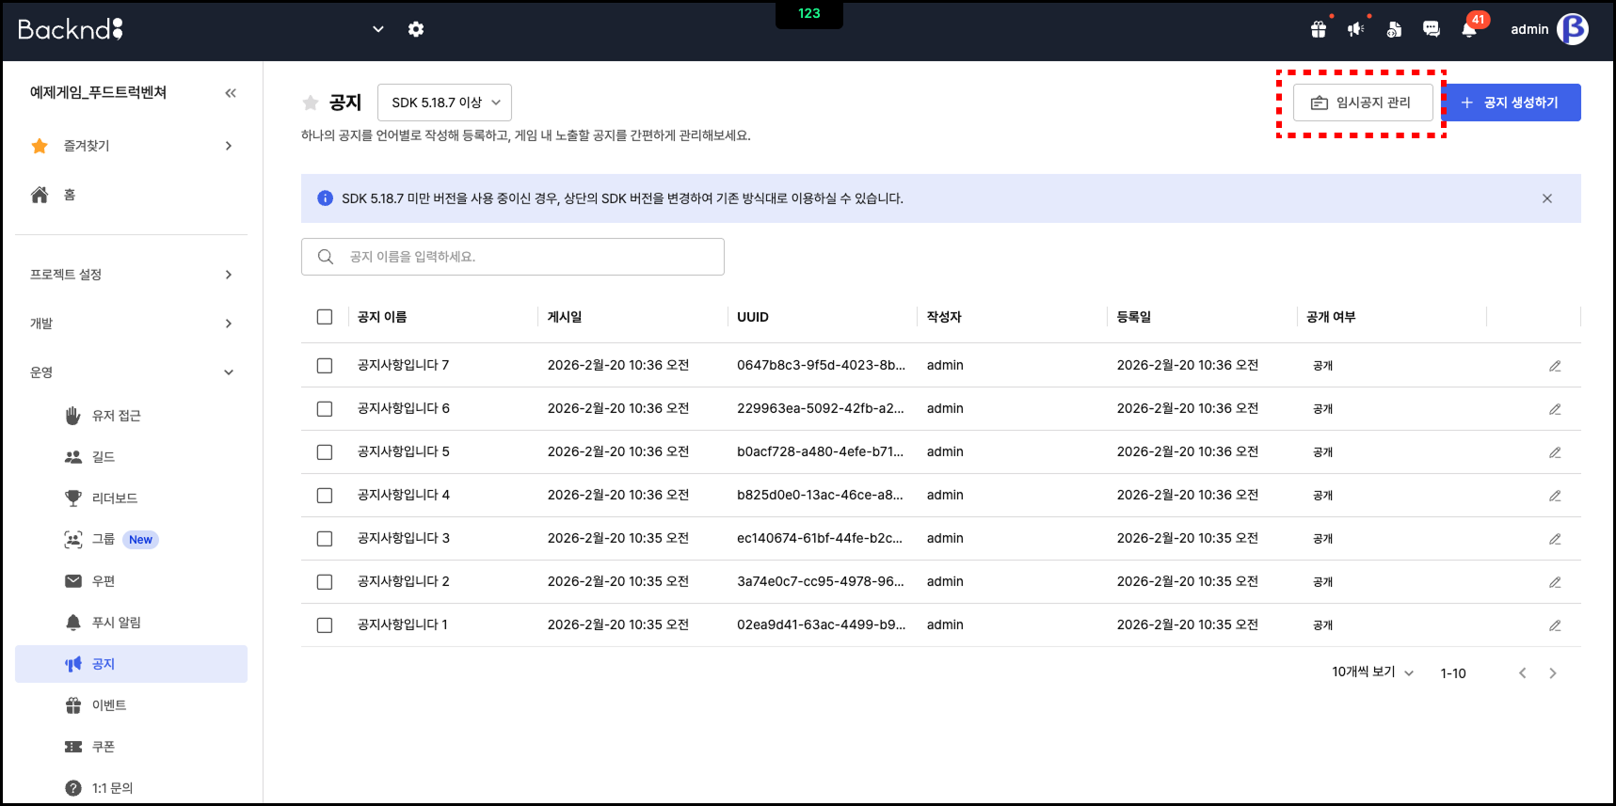Viewport: 1616px width, 806px height.
Task: Favorite the 공지 page with star icon
Action: click(x=311, y=103)
